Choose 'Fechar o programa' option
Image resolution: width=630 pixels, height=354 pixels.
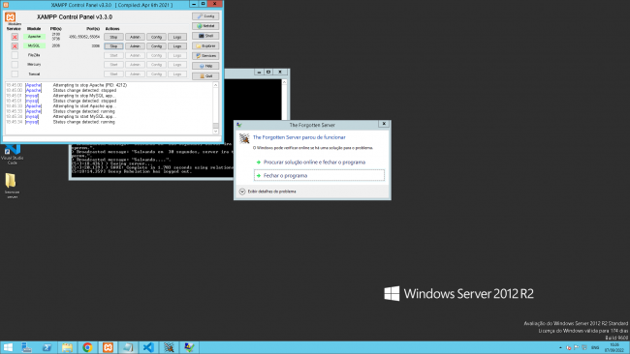(320, 176)
